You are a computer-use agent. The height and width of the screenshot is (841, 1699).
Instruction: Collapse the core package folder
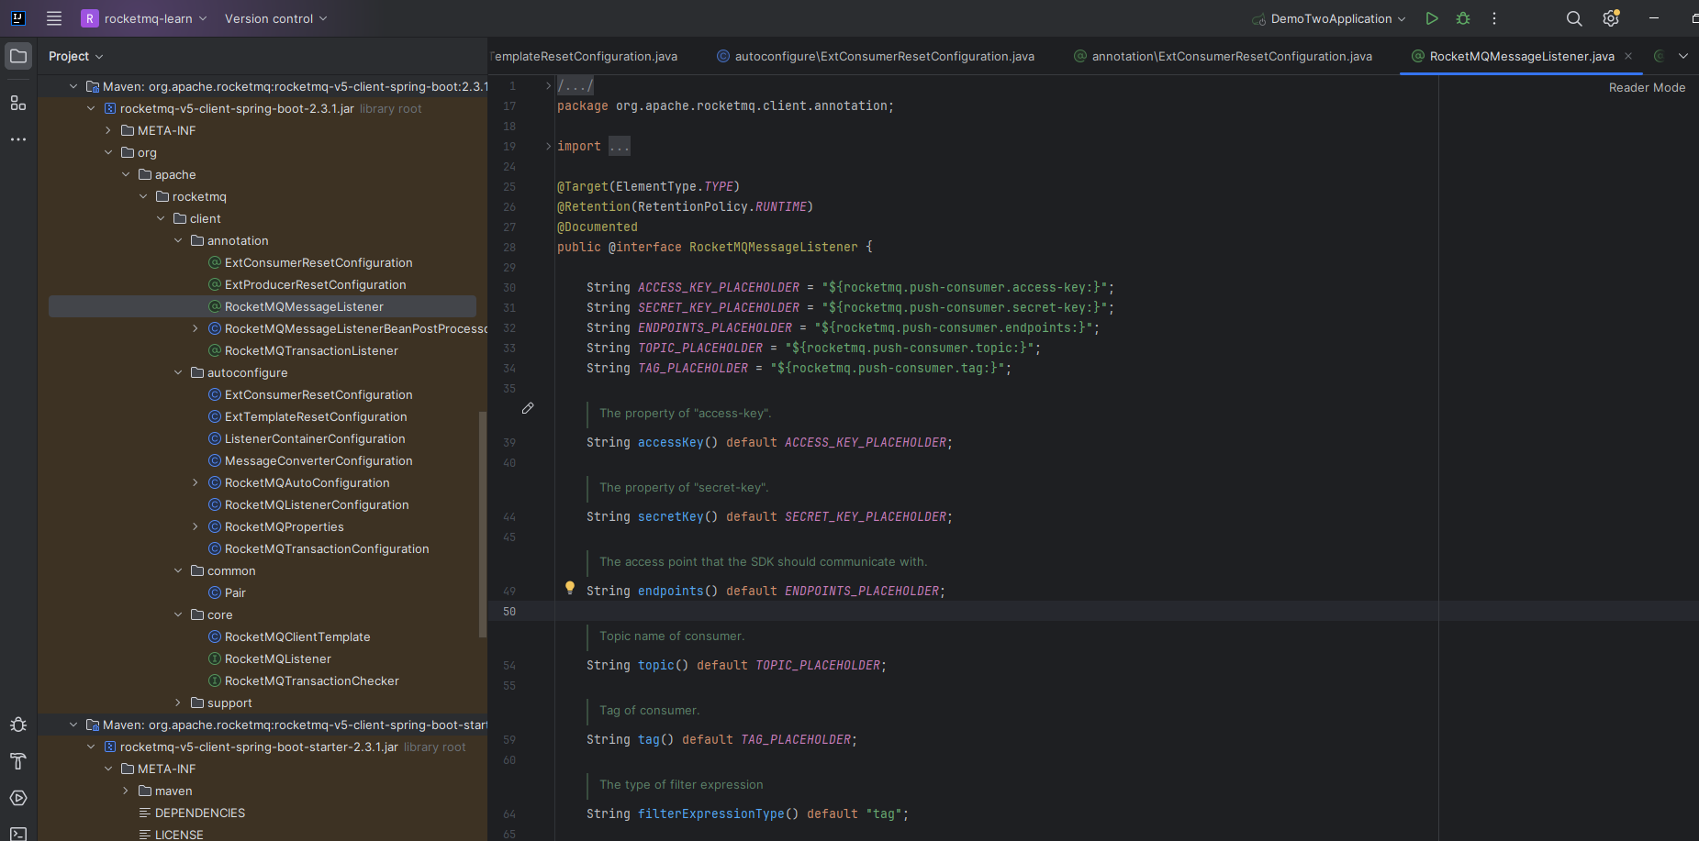[x=178, y=614]
